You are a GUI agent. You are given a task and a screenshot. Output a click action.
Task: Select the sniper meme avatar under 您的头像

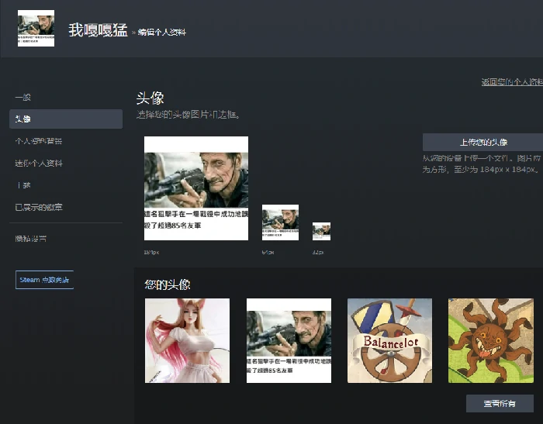289,340
